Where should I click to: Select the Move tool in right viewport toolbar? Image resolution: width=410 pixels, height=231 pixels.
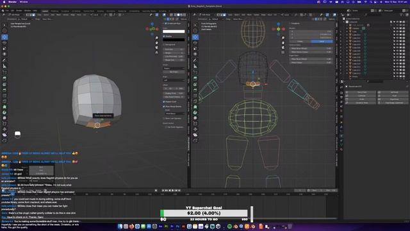pos(195,37)
